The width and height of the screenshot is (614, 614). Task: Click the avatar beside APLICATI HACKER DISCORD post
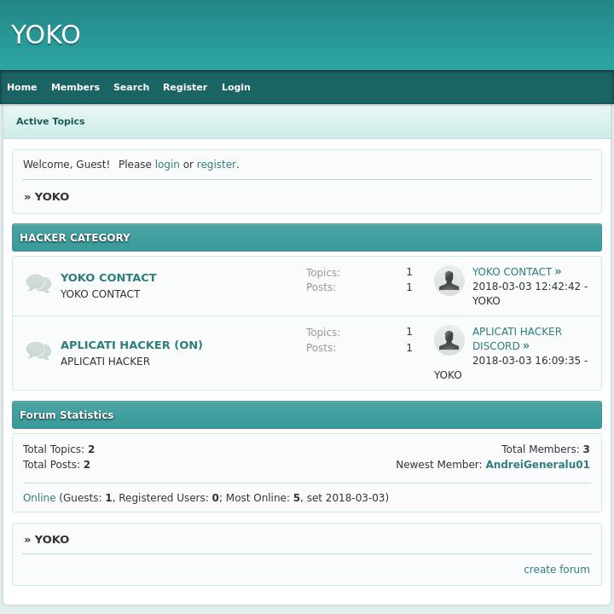click(449, 340)
